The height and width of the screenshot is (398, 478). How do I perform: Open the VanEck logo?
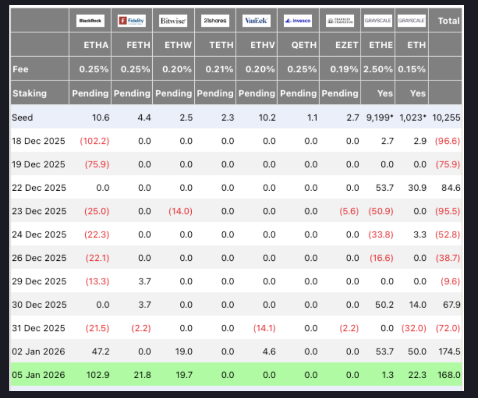256,21
